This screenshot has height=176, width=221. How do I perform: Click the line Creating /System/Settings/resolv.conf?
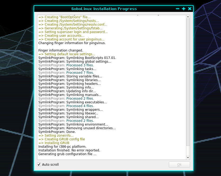(73, 25)
